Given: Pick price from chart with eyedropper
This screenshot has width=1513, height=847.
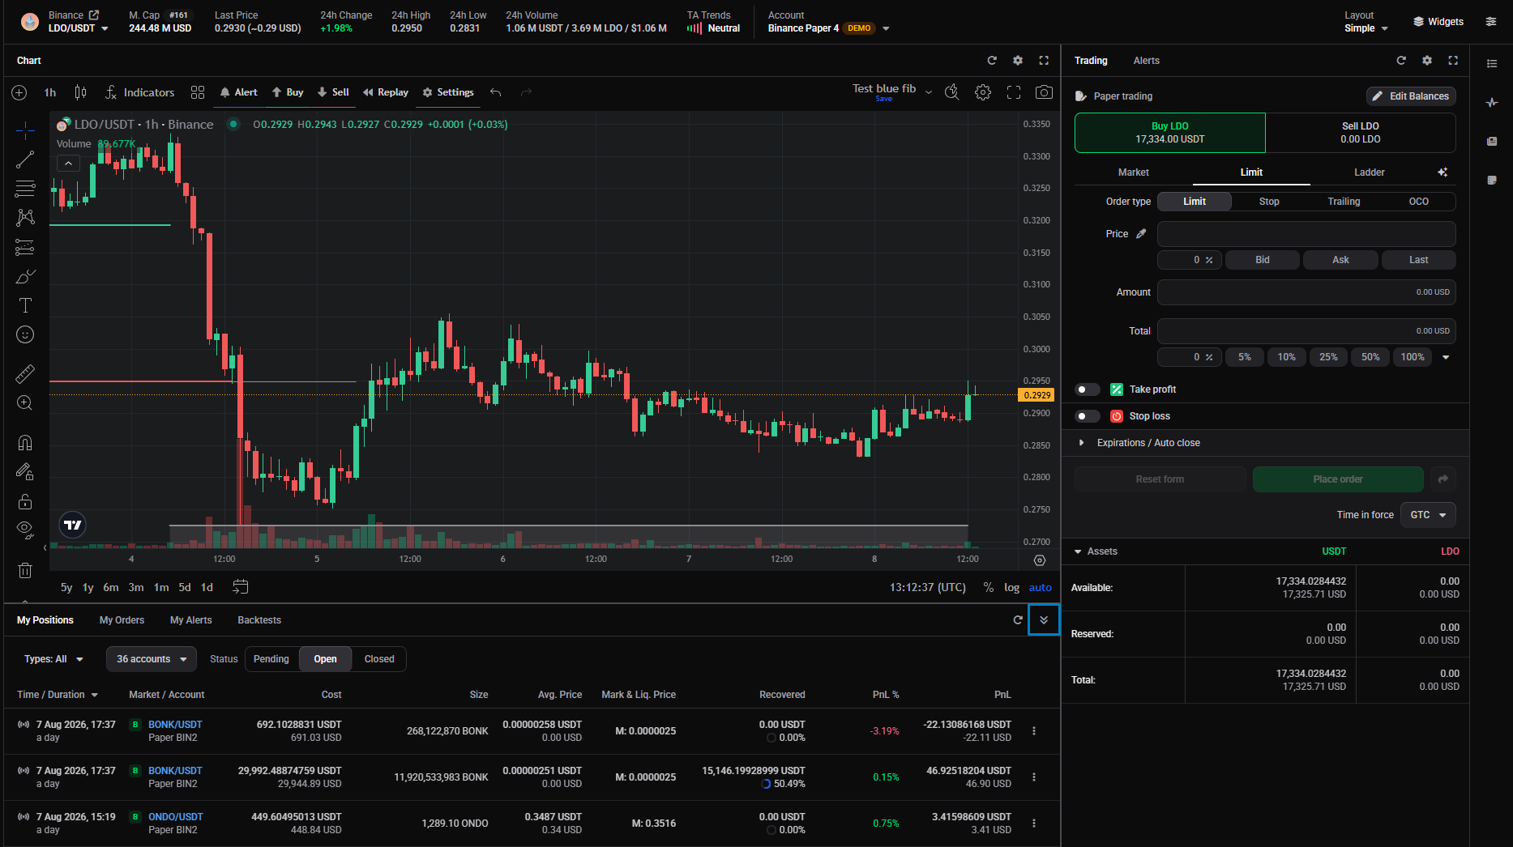Looking at the screenshot, I should pyautogui.click(x=1141, y=234).
